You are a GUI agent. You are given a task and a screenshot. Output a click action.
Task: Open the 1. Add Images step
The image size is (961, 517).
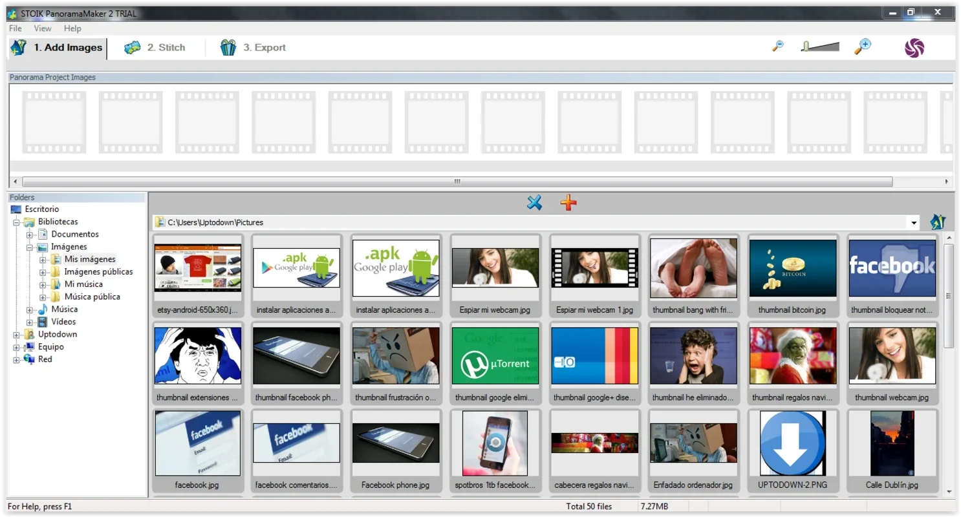tap(56, 48)
